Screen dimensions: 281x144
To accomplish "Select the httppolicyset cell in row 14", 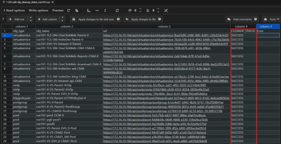I will [x=24, y=98].
